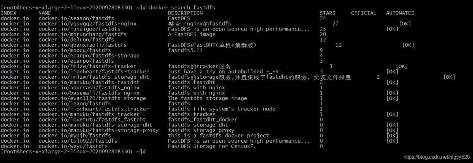This screenshot has width=473, height=163.
Task: Click docker.io/imlzw/fastdfs-tracker name
Action: tap(87, 66)
